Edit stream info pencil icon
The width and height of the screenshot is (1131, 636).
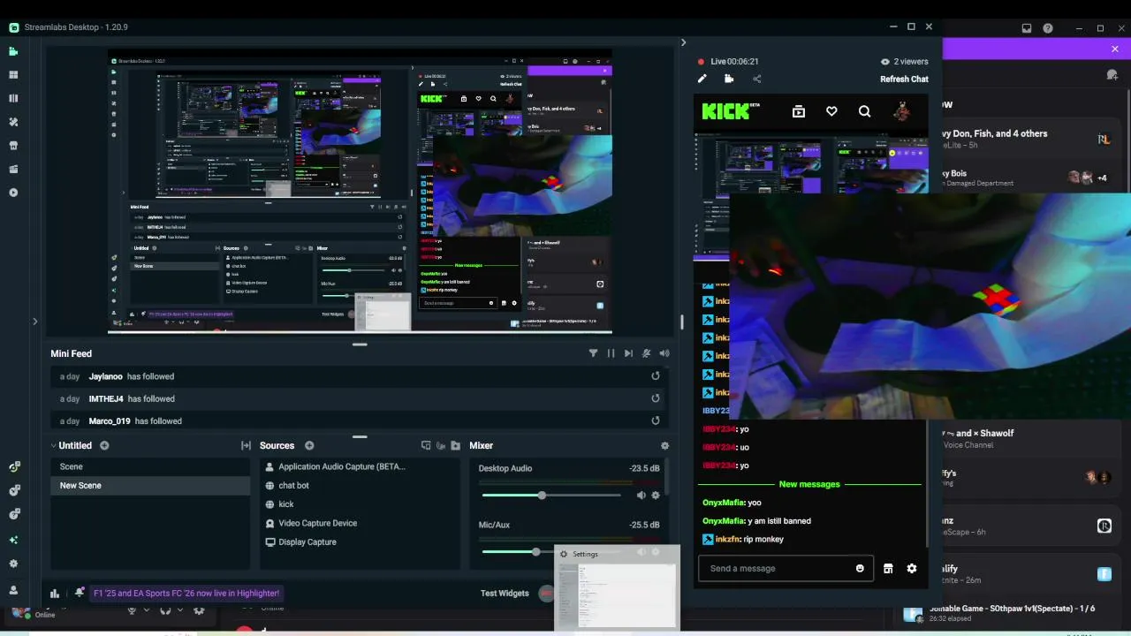pyautogui.click(x=702, y=79)
